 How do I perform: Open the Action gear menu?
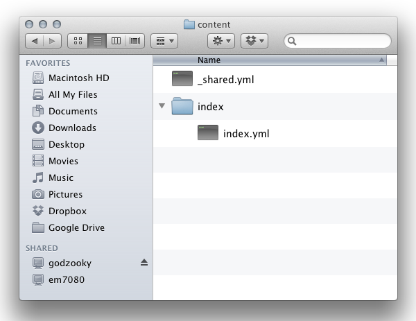(221, 41)
